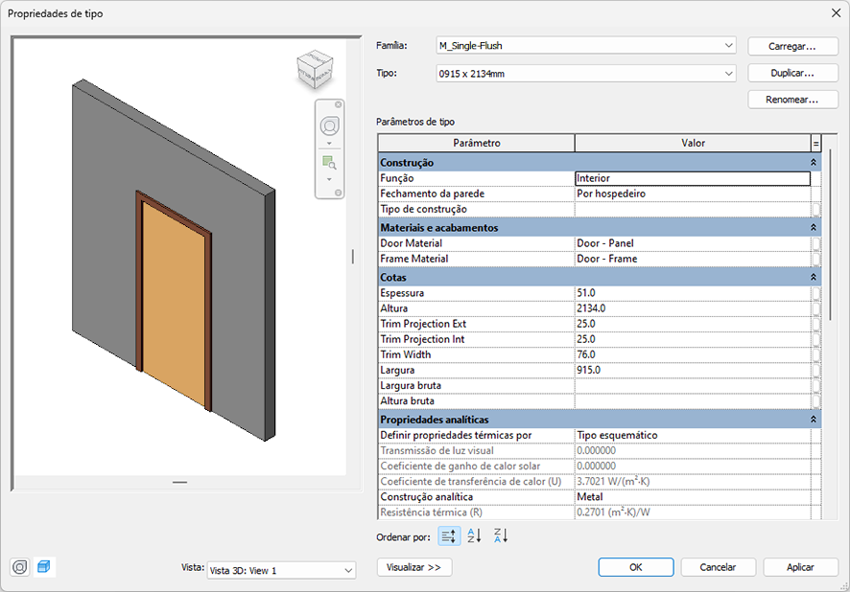Sort parameters Z to A descending
Image resolution: width=850 pixels, height=592 pixels.
point(501,535)
